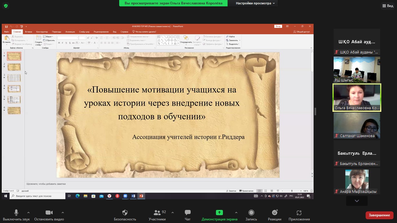The height and width of the screenshot is (223, 397).
Task: End the meeting with Завершение button
Action: pos(380,215)
